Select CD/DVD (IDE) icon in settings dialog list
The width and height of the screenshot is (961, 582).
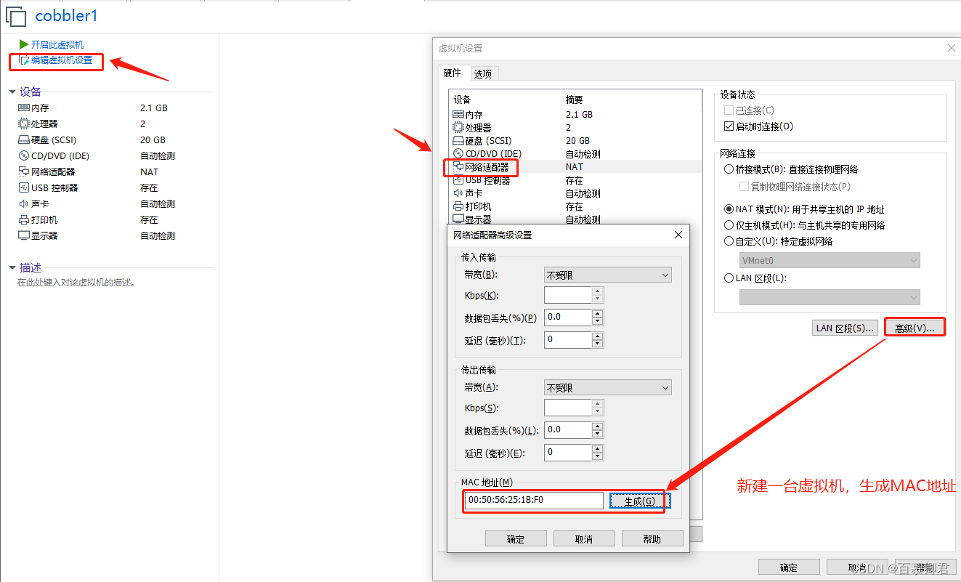coord(458,153)
